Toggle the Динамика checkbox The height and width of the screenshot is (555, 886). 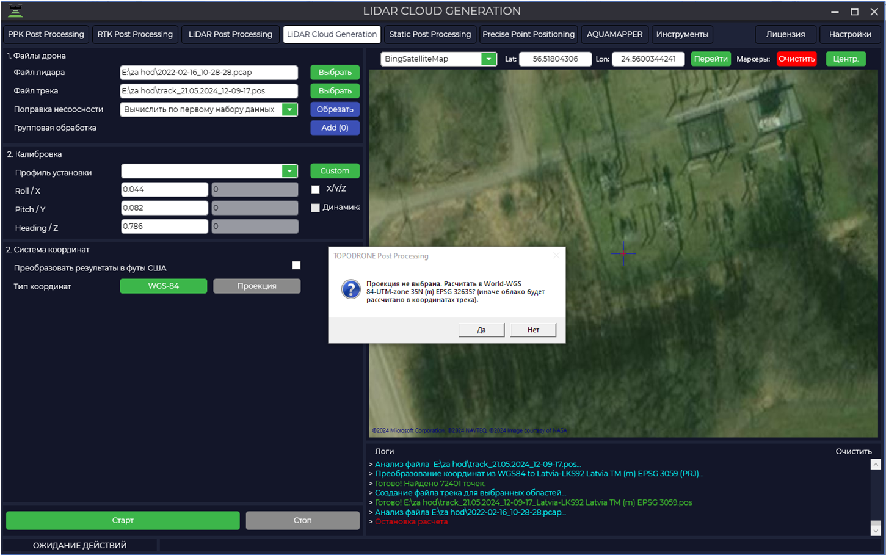[x=316, y=208]
